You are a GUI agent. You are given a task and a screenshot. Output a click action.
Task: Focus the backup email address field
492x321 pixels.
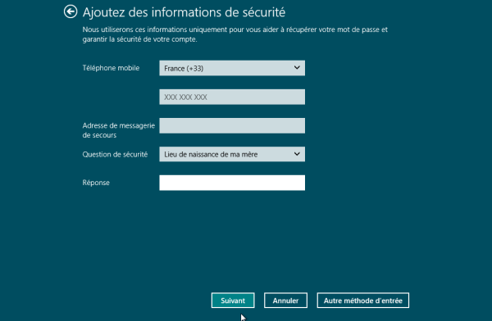click(232, 126)
